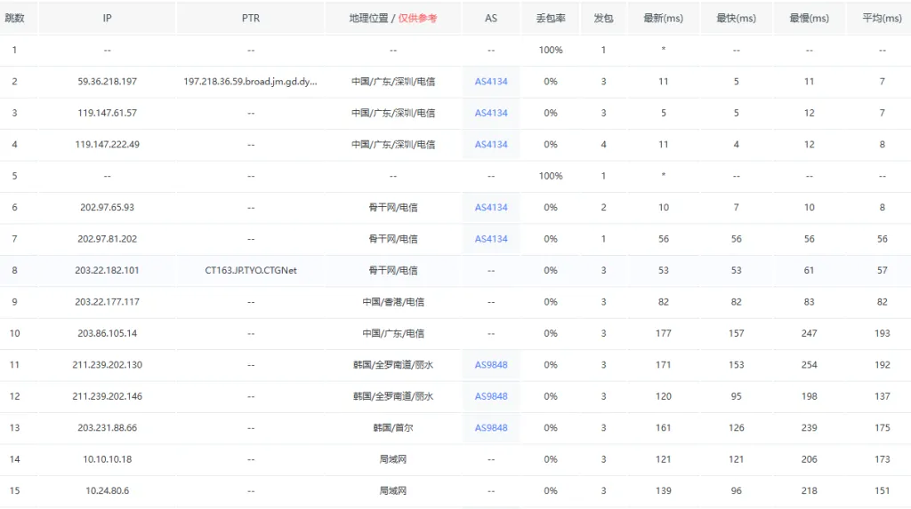
Task: Click 100% loss rate in hop 5 row
Action: coord(550,176)
